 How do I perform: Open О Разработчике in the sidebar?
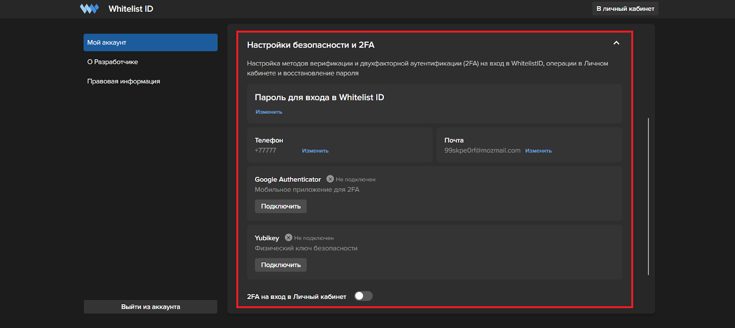(x=113, y=61)
